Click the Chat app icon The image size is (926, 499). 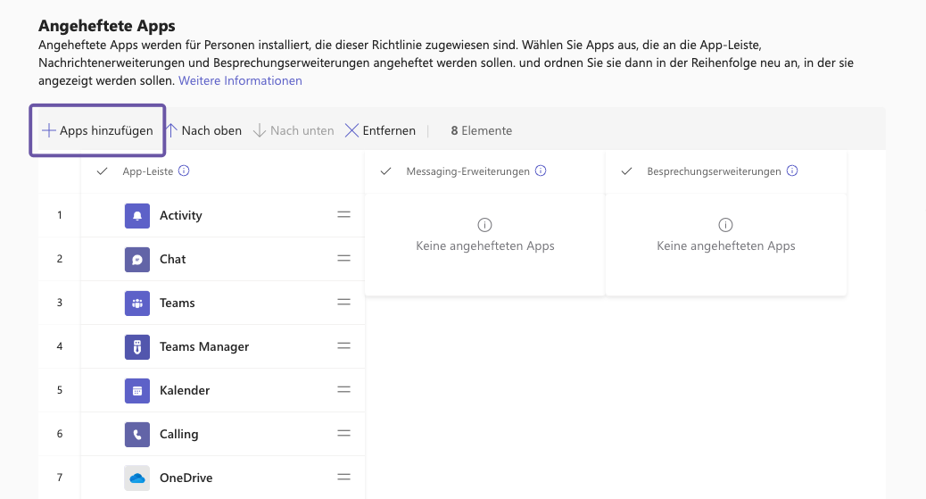click(x=137, y=259)
